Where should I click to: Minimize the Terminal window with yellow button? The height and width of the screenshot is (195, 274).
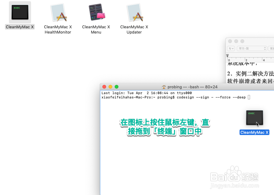110,87
